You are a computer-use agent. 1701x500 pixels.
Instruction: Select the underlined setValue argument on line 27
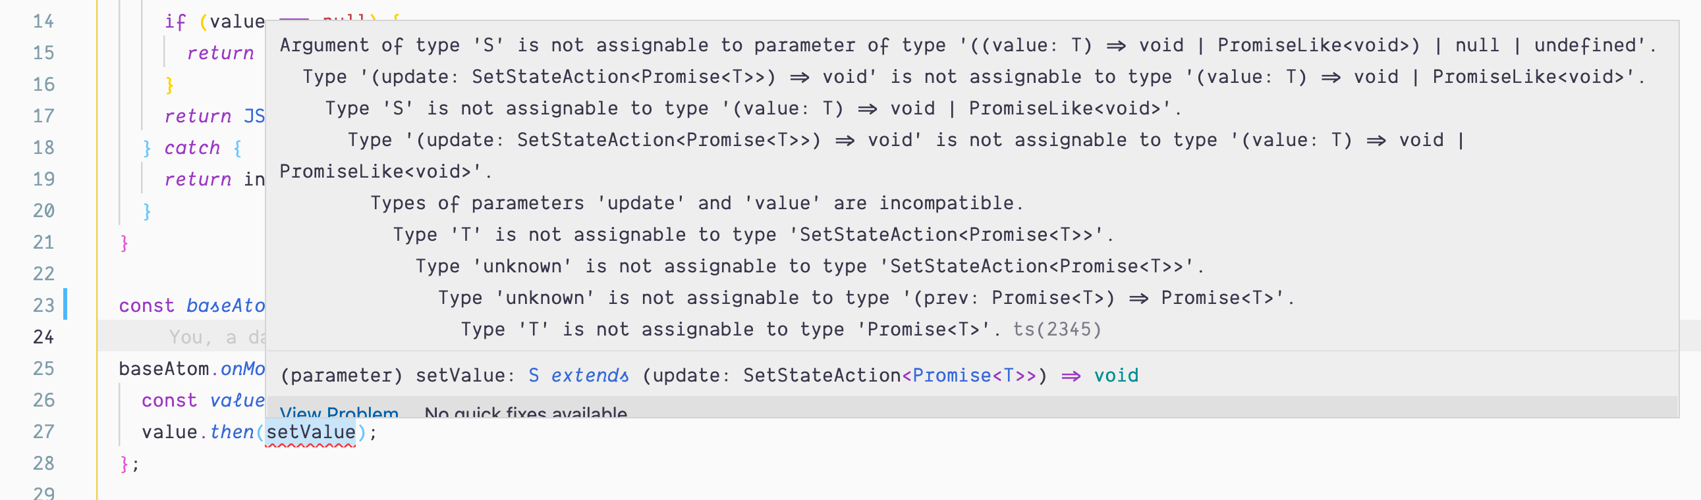310,432
